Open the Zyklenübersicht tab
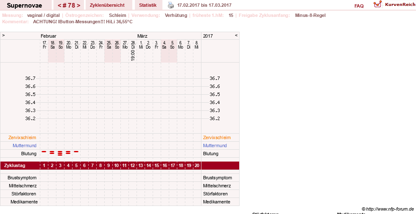Viewport: 416px width, 214px height. [107, 5]
